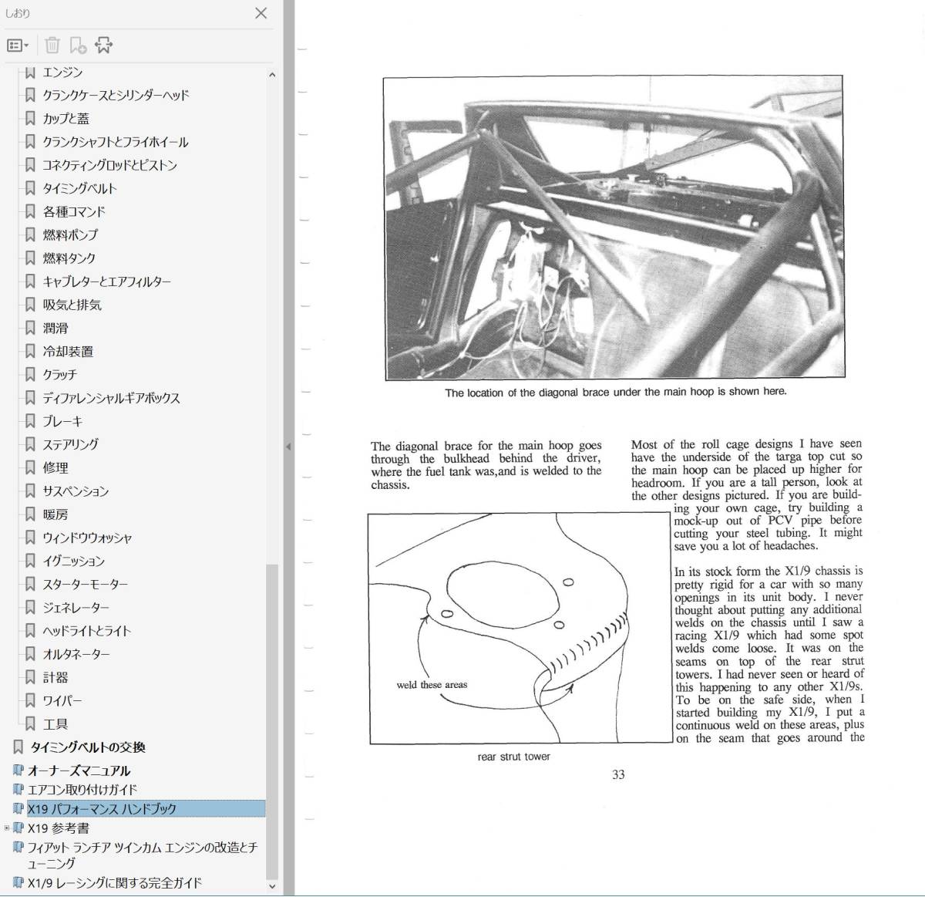Click the find current bookmark icon

point(103,46)
